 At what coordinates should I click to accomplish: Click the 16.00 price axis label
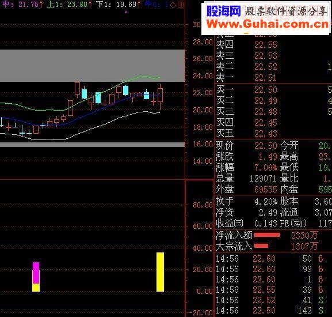coord(203,144)
